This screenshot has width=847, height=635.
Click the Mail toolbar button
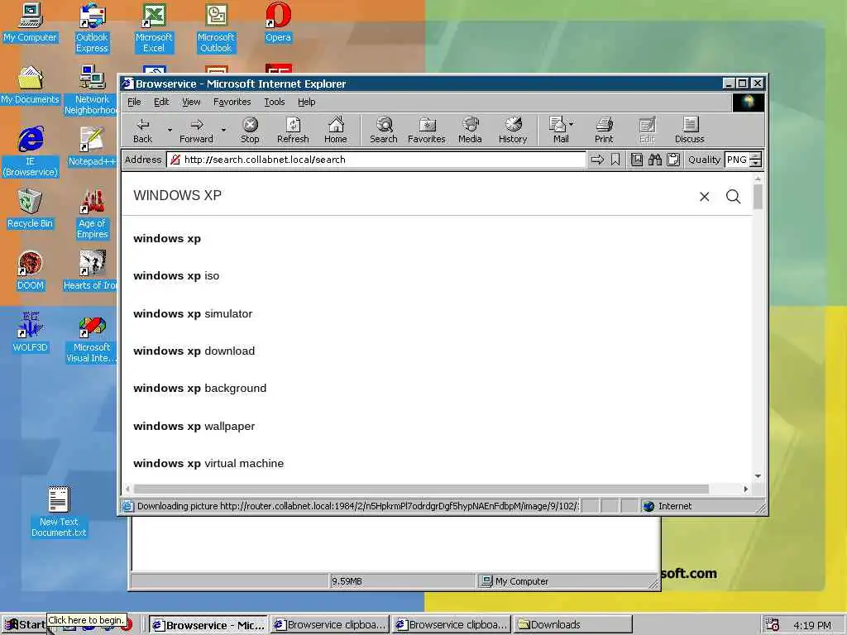(x=561, y=131)
